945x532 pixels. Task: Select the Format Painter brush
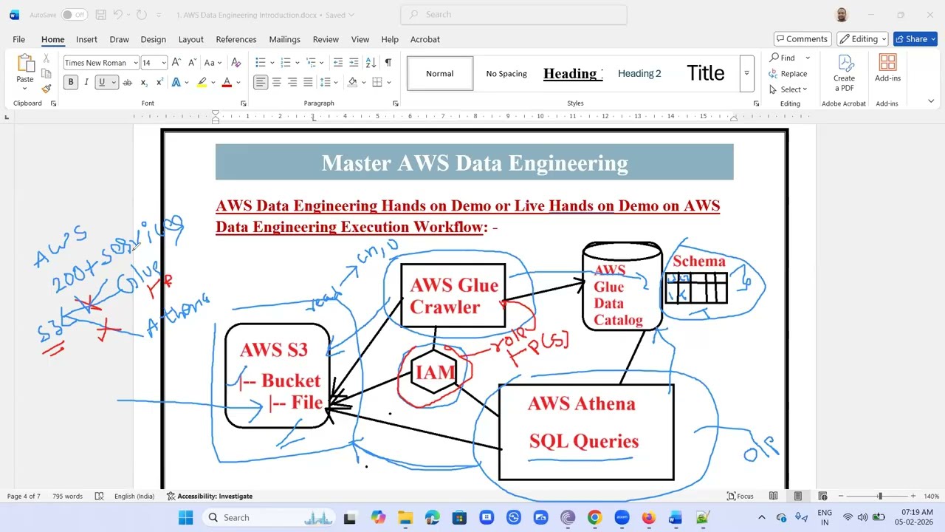tap(46, 88)
